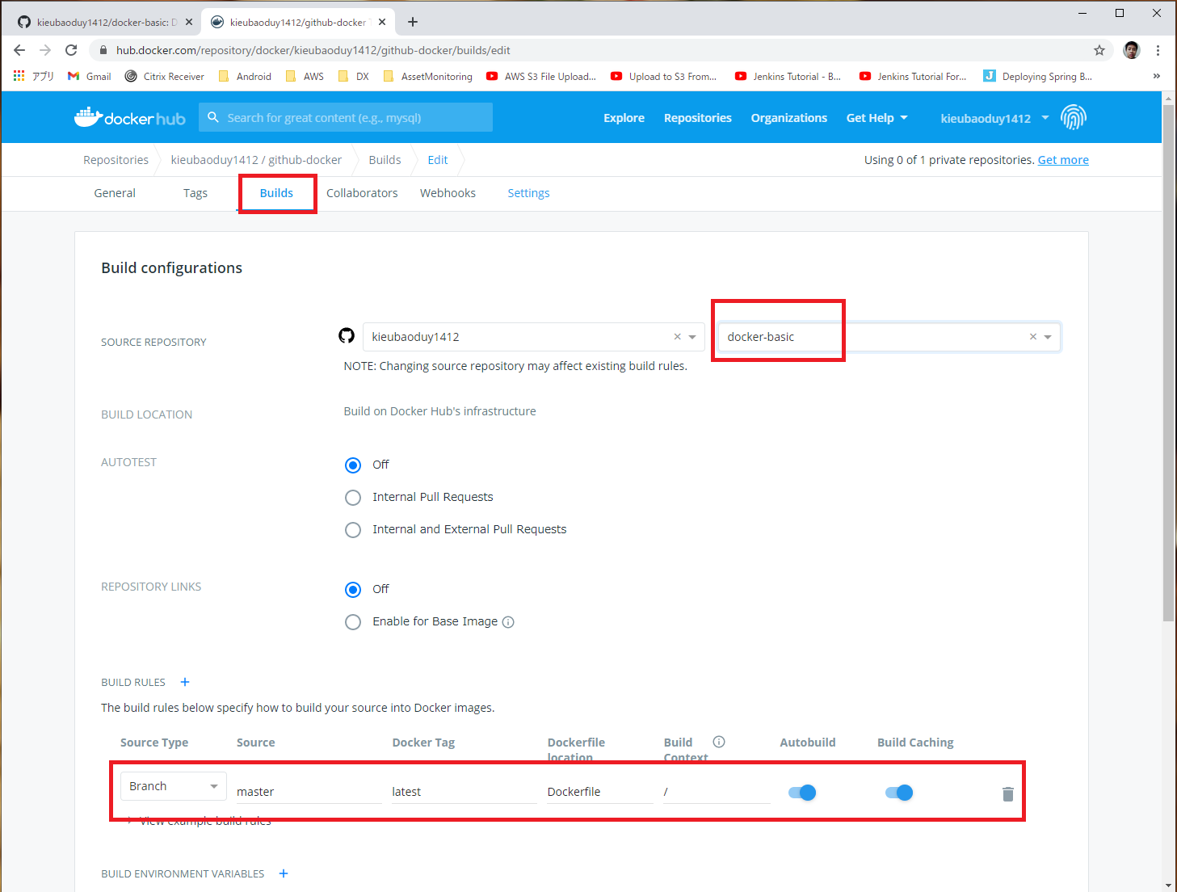Clear the kieubaoduy1412 organization selection

677,337
